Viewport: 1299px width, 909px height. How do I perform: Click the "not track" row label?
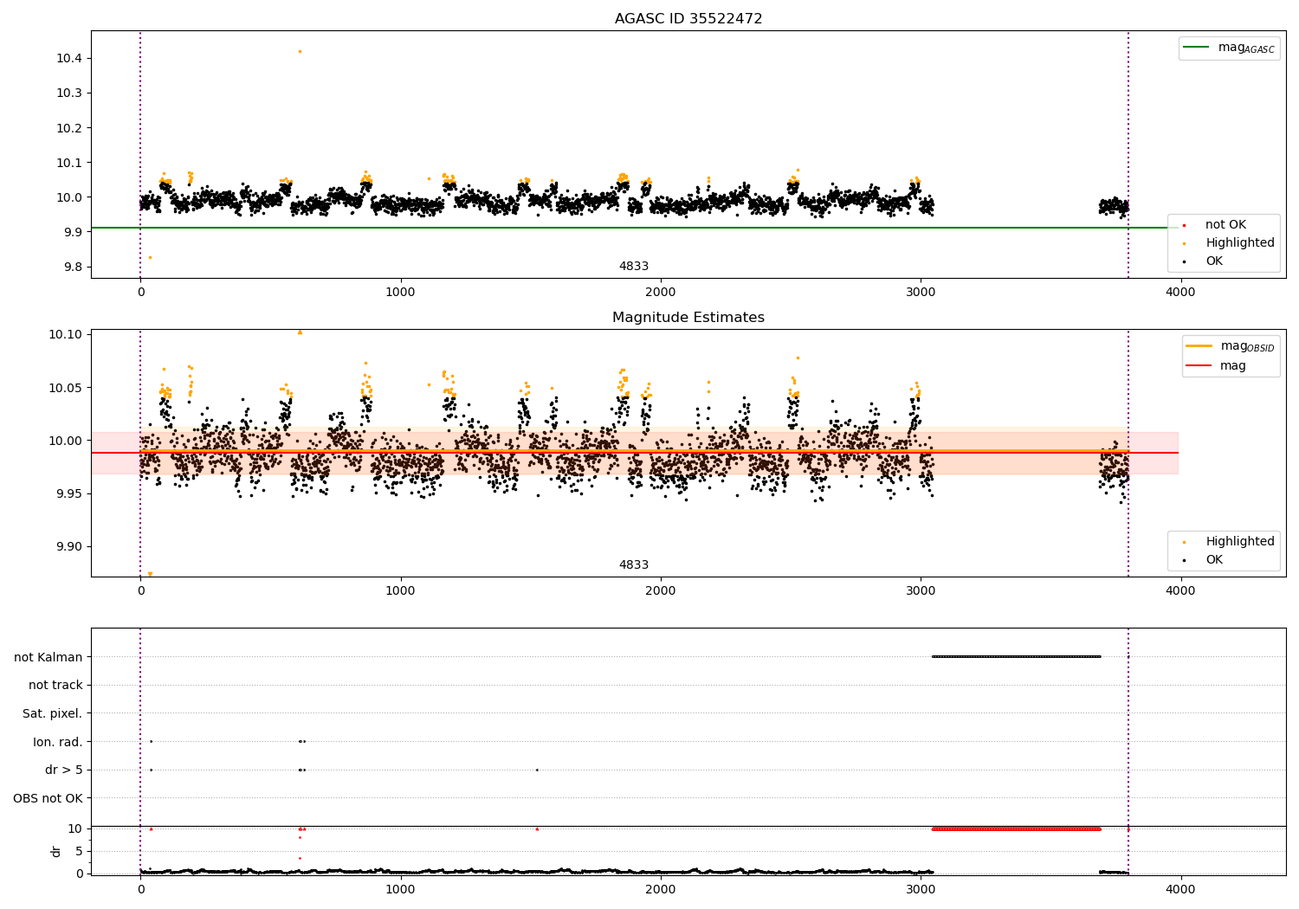tap(55, 685)
